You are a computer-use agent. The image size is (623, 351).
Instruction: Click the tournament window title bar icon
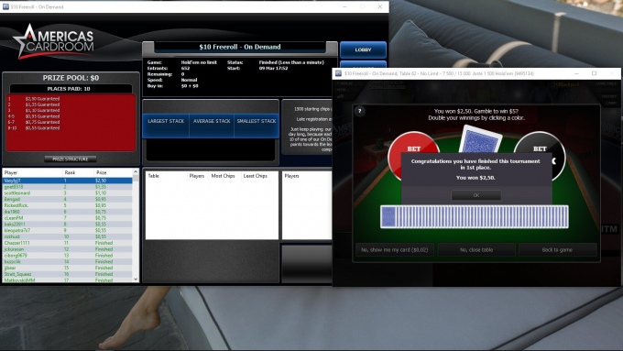click(6, 6)
